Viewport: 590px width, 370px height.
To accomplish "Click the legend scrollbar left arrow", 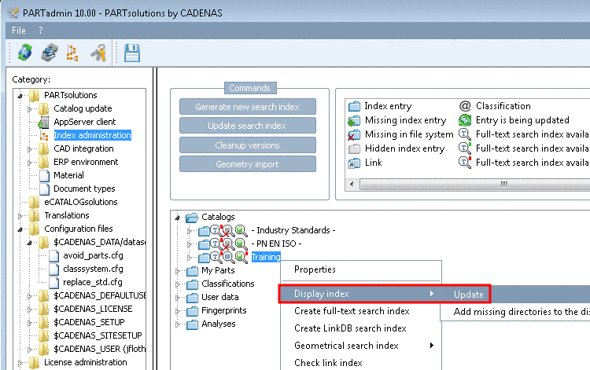I will [352, 184].
